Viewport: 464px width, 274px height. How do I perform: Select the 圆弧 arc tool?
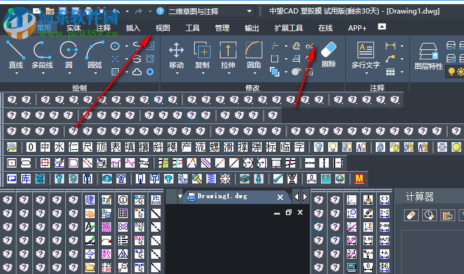coord(95,55)
